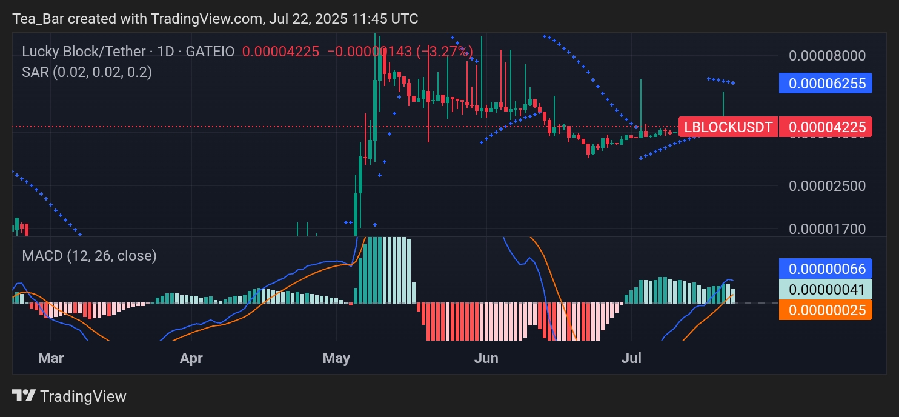
Task: Click the Mar label on time axis
Action: point(51,358)
